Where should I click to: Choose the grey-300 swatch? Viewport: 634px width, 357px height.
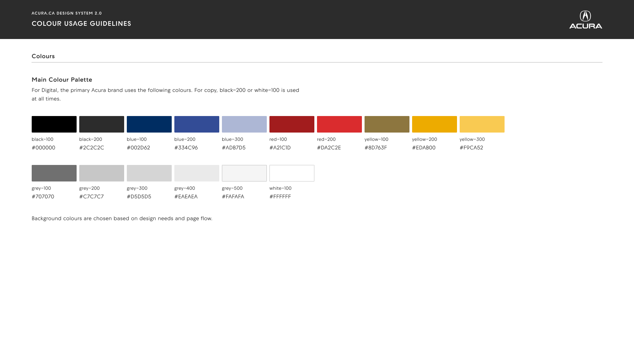click(149, 173)
